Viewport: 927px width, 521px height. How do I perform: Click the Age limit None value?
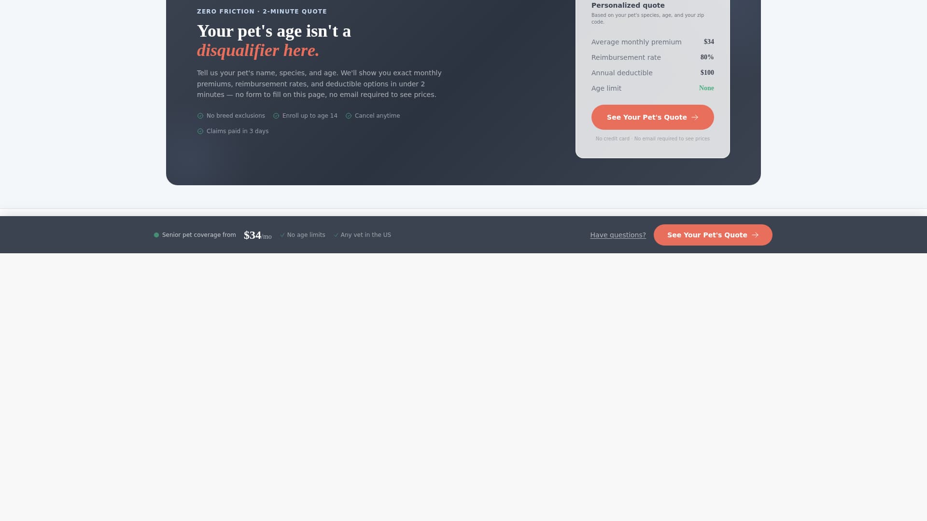[x=706, y=88]
